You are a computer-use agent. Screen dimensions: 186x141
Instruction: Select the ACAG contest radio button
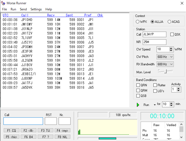point(169,22)
